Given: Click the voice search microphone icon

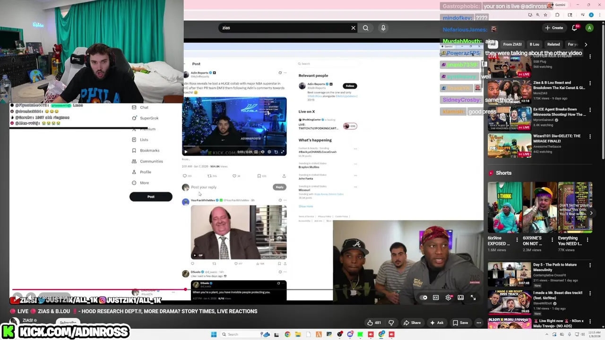Looking at the screenshot, I should [383, 28].
